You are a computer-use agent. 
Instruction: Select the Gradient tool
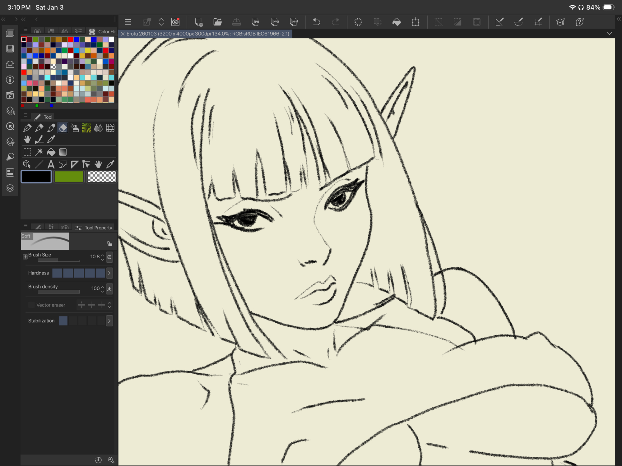[x=63, y=152]
